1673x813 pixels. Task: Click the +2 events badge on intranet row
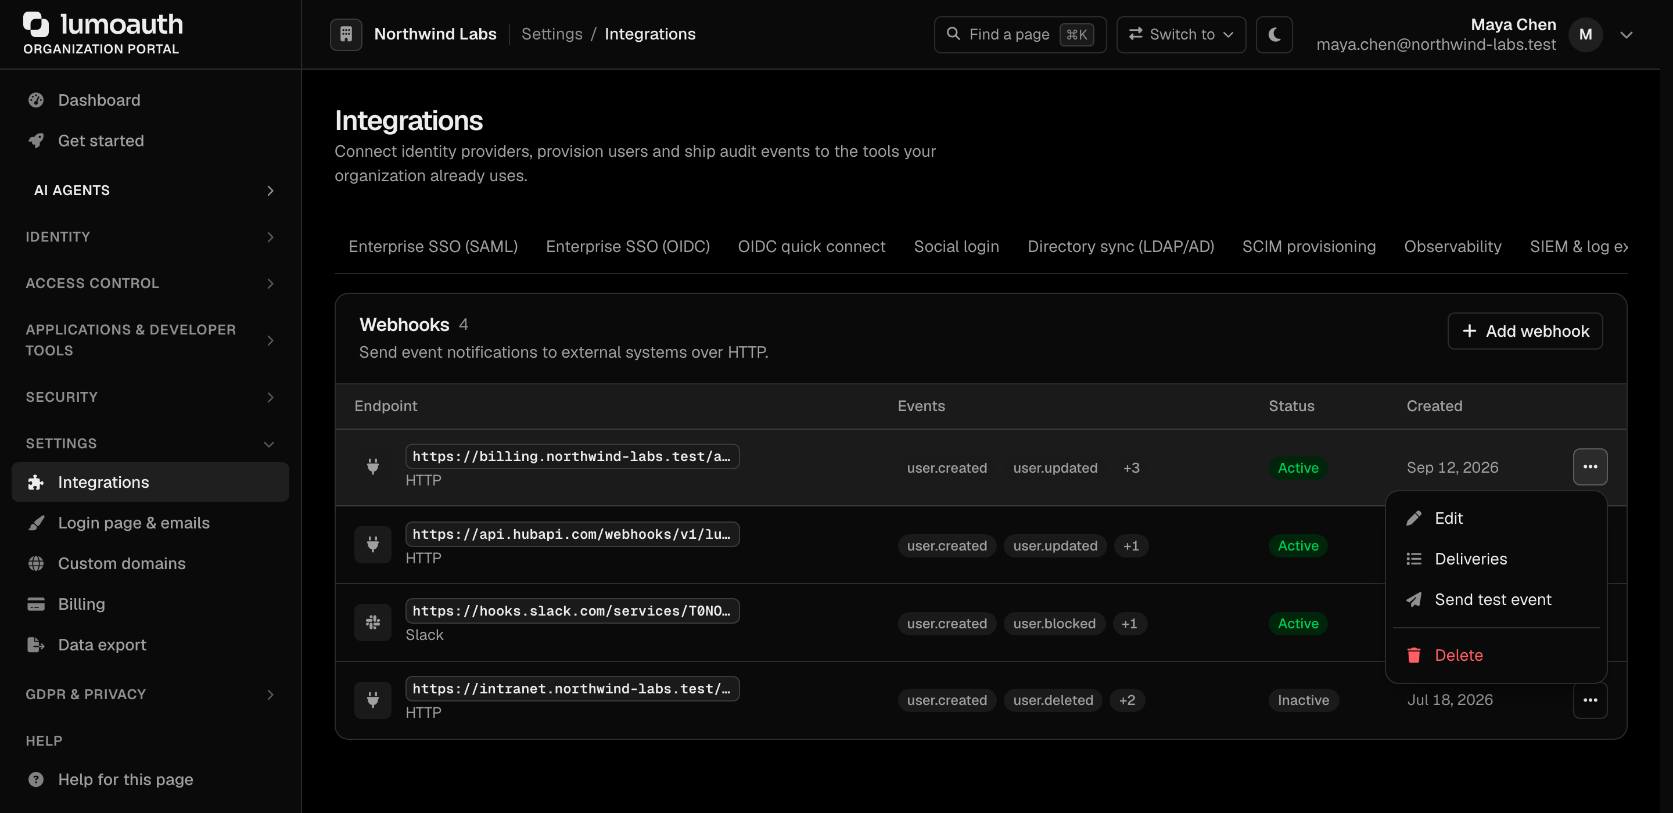pos(1127,701)
